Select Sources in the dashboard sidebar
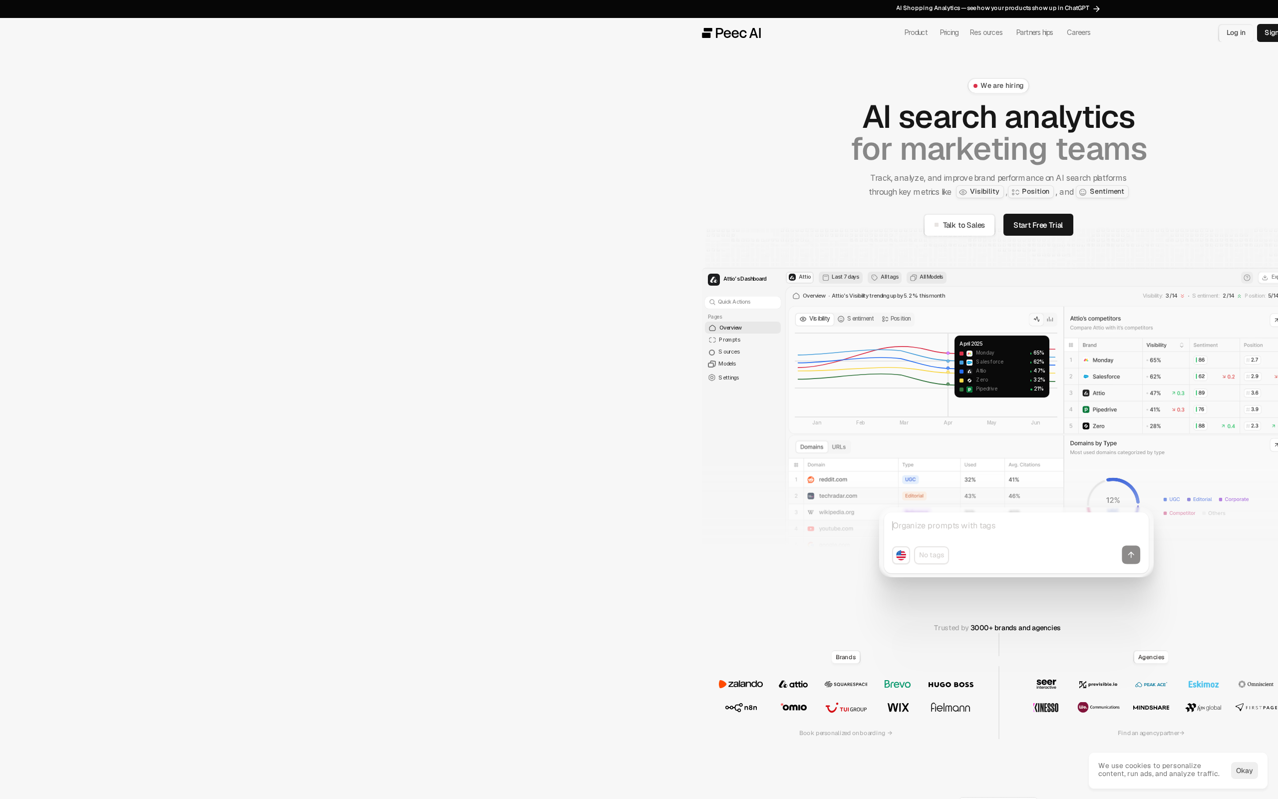 742,352
